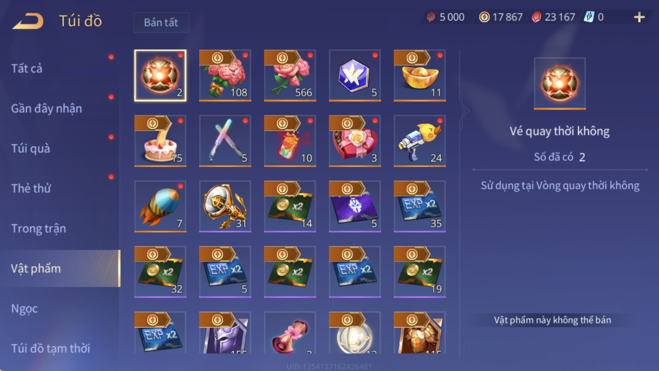Screen dimensions: 659x371
Task: Select the rose bouquet item with 108
Action: (225, 76)
